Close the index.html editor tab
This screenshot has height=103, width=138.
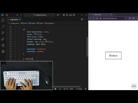pos(20,19)
